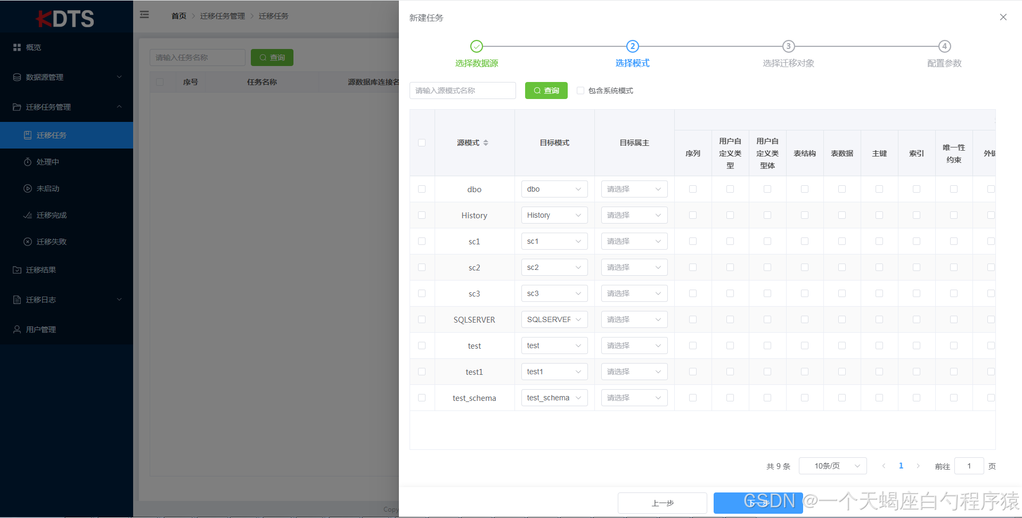Viewport: 1022px width, 518px height.
Task: Check the SQLSERVER row checkbox
Action: [422, 319]
